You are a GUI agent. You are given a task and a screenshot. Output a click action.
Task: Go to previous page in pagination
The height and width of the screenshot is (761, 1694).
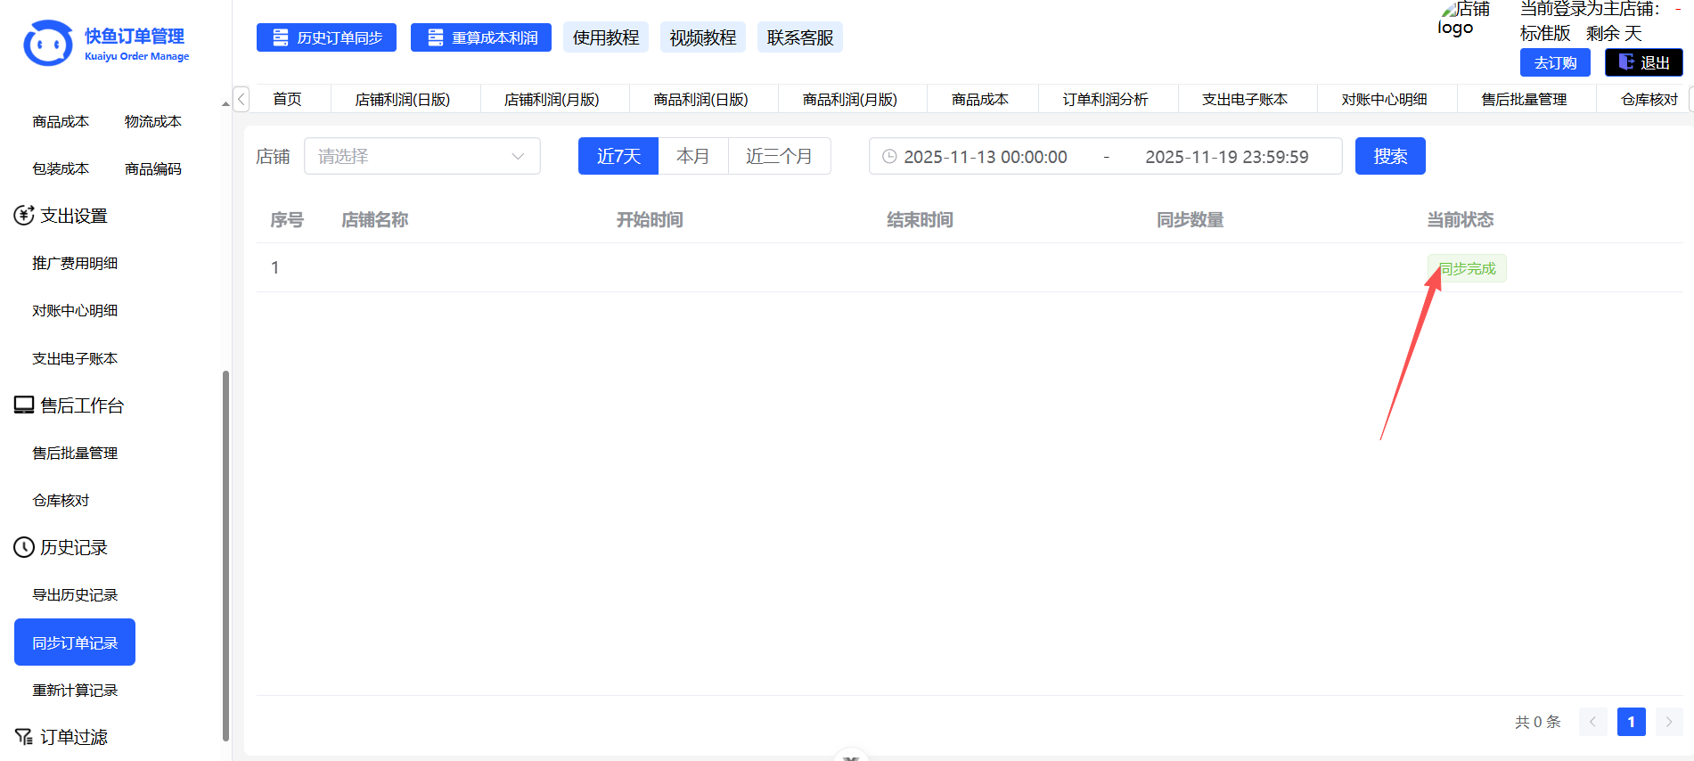pyautogui.click(x=1592, y=722)
